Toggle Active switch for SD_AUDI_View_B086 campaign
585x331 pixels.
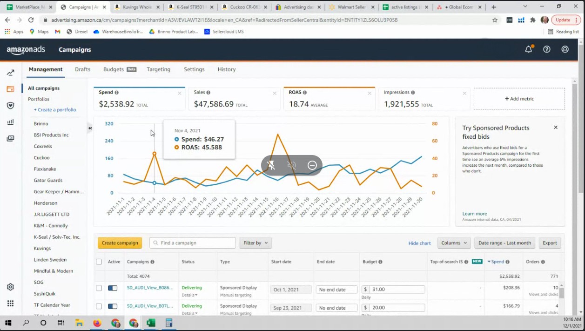113,288
